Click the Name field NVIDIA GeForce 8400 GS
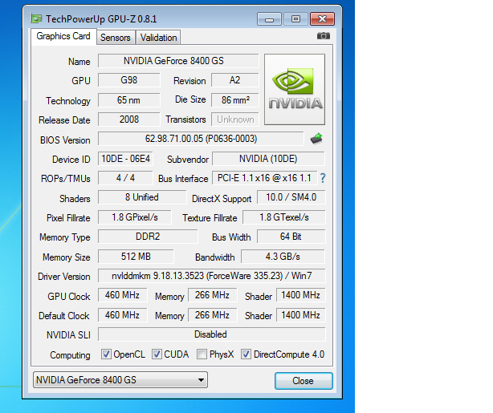The image size is (493, 413). click(x=178, y=61)
